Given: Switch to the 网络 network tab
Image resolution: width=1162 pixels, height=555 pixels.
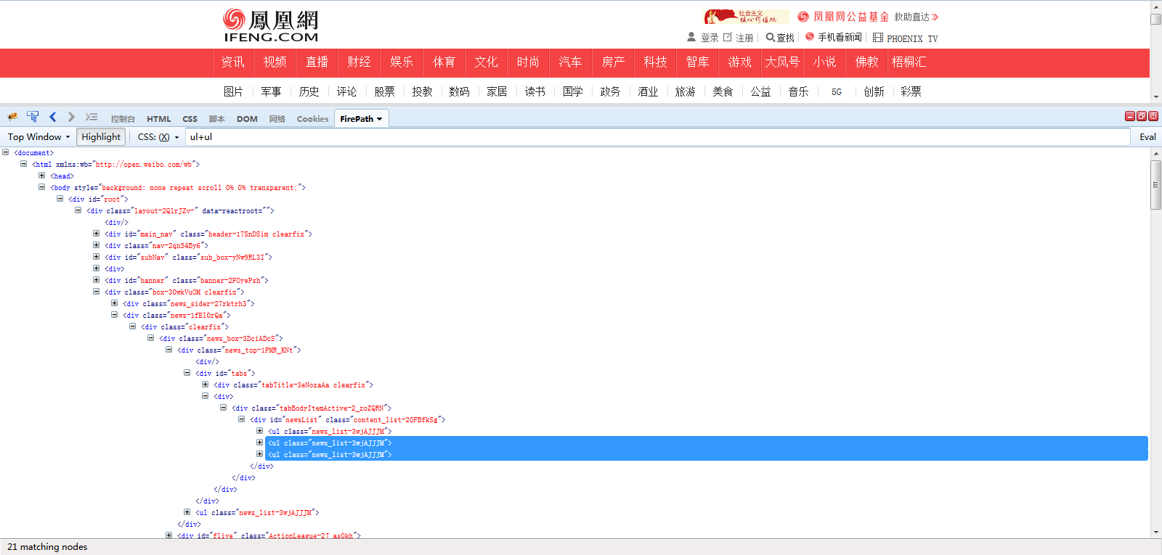Looking at the screenshot, I should pos(277,119).
